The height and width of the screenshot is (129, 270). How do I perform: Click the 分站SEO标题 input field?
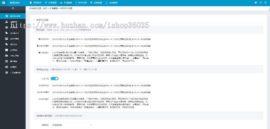pyautogui.click(x=100, y=85)
